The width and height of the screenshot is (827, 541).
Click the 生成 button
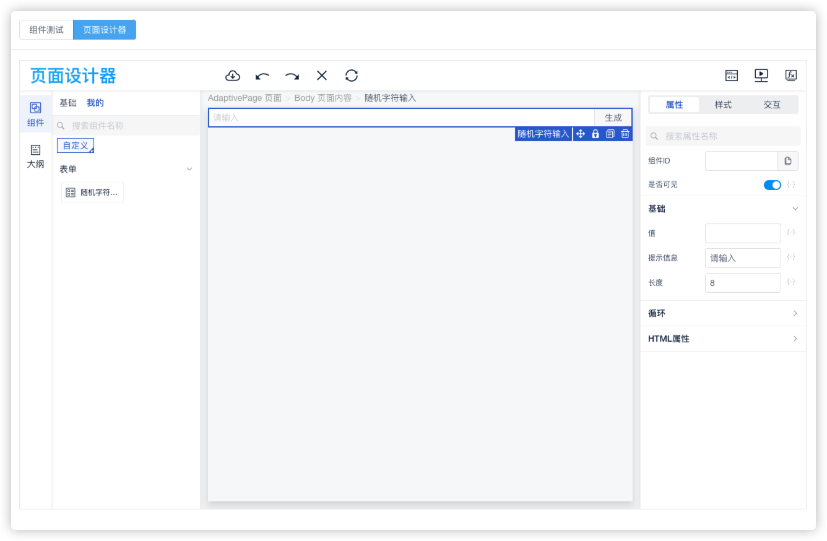(613, 118)
